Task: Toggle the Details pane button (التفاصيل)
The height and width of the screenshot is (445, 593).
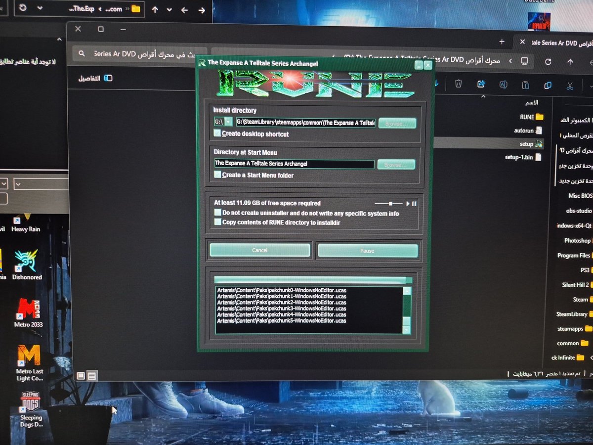Action: (95, 78)
